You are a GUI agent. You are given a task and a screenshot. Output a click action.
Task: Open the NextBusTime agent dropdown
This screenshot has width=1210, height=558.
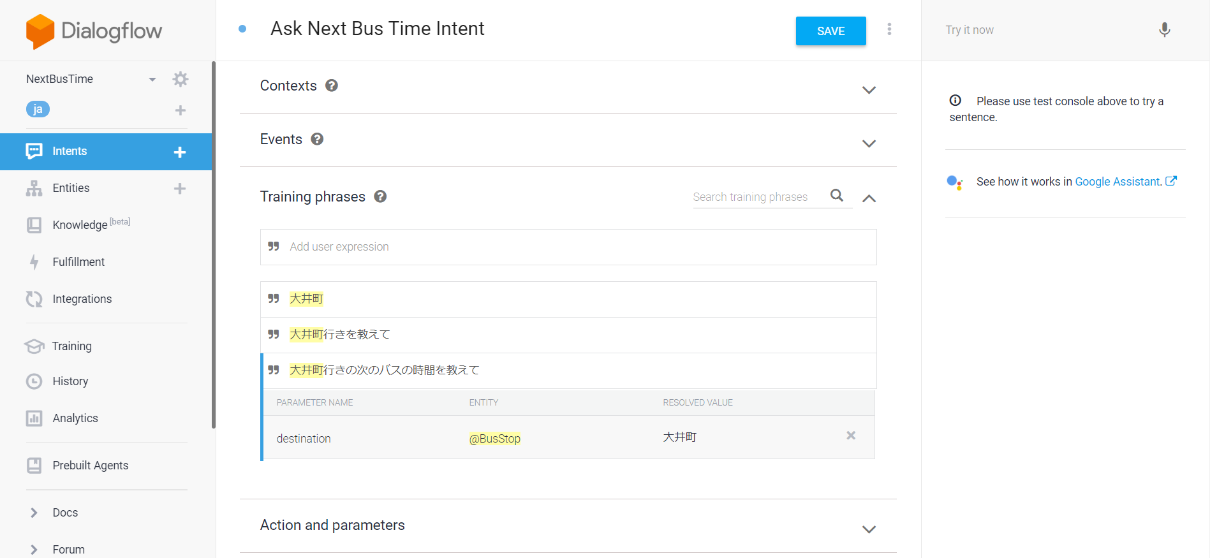[152, 79]
